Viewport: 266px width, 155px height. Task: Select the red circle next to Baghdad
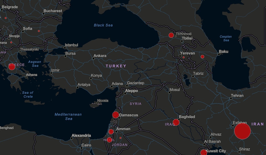point(176,122)
